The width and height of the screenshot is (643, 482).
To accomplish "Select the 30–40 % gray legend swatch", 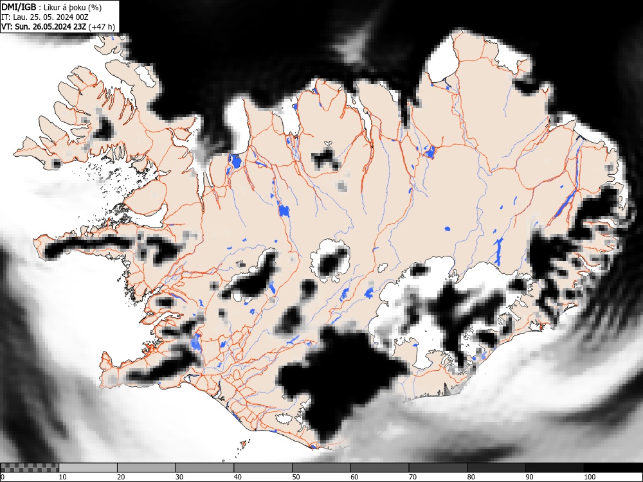I will [204, 468].
